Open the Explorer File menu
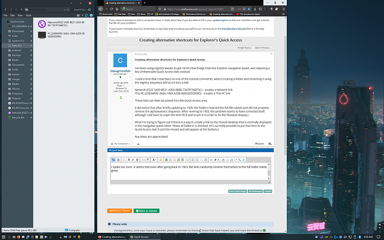 click(5, 15)
